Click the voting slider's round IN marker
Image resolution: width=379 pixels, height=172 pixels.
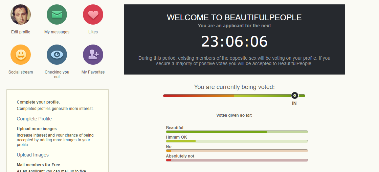tap(294, 96)
